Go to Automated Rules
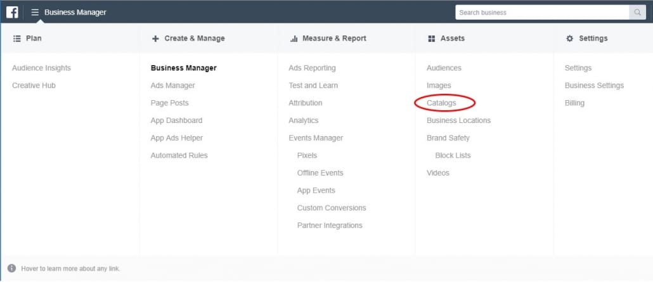This screenshot has width=653, height=282. pyautogui.click(x=179, y=155)
